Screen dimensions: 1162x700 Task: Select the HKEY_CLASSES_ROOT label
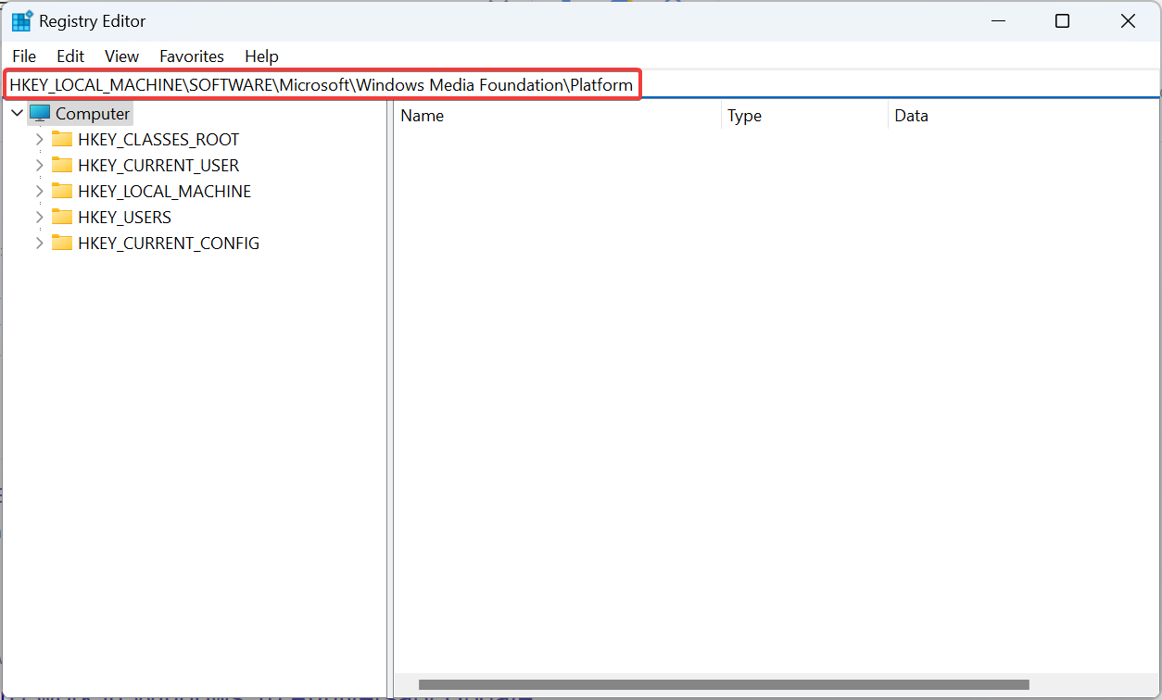click(x=158, y=140)
